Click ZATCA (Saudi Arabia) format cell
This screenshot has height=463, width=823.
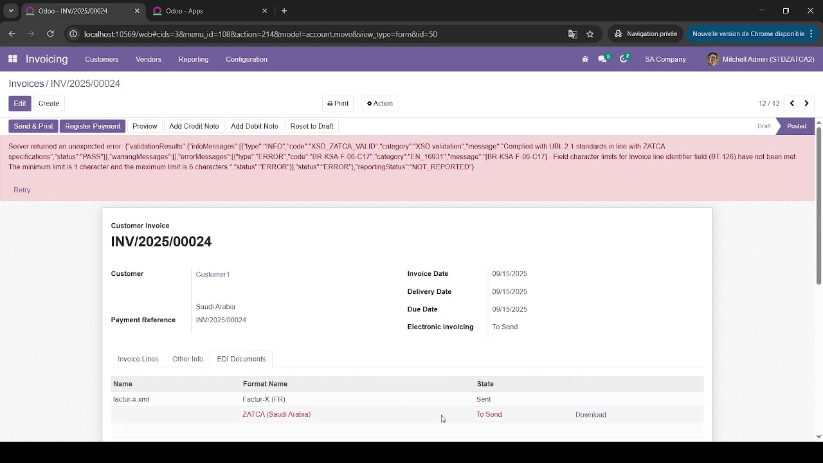tap(276, 415)
